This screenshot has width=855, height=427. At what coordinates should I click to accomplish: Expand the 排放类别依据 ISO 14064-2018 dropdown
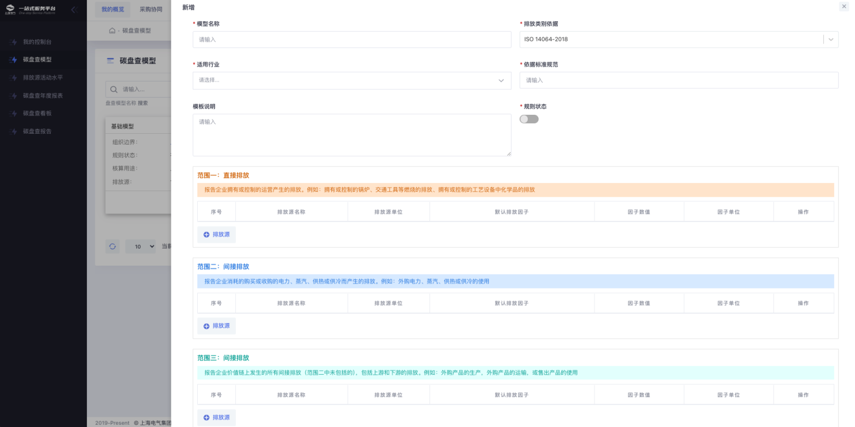tap(831, 40)
